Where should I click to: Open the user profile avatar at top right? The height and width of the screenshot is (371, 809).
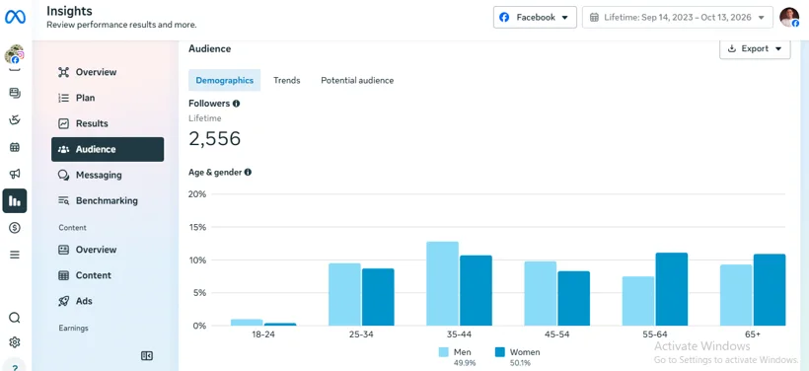789,17
